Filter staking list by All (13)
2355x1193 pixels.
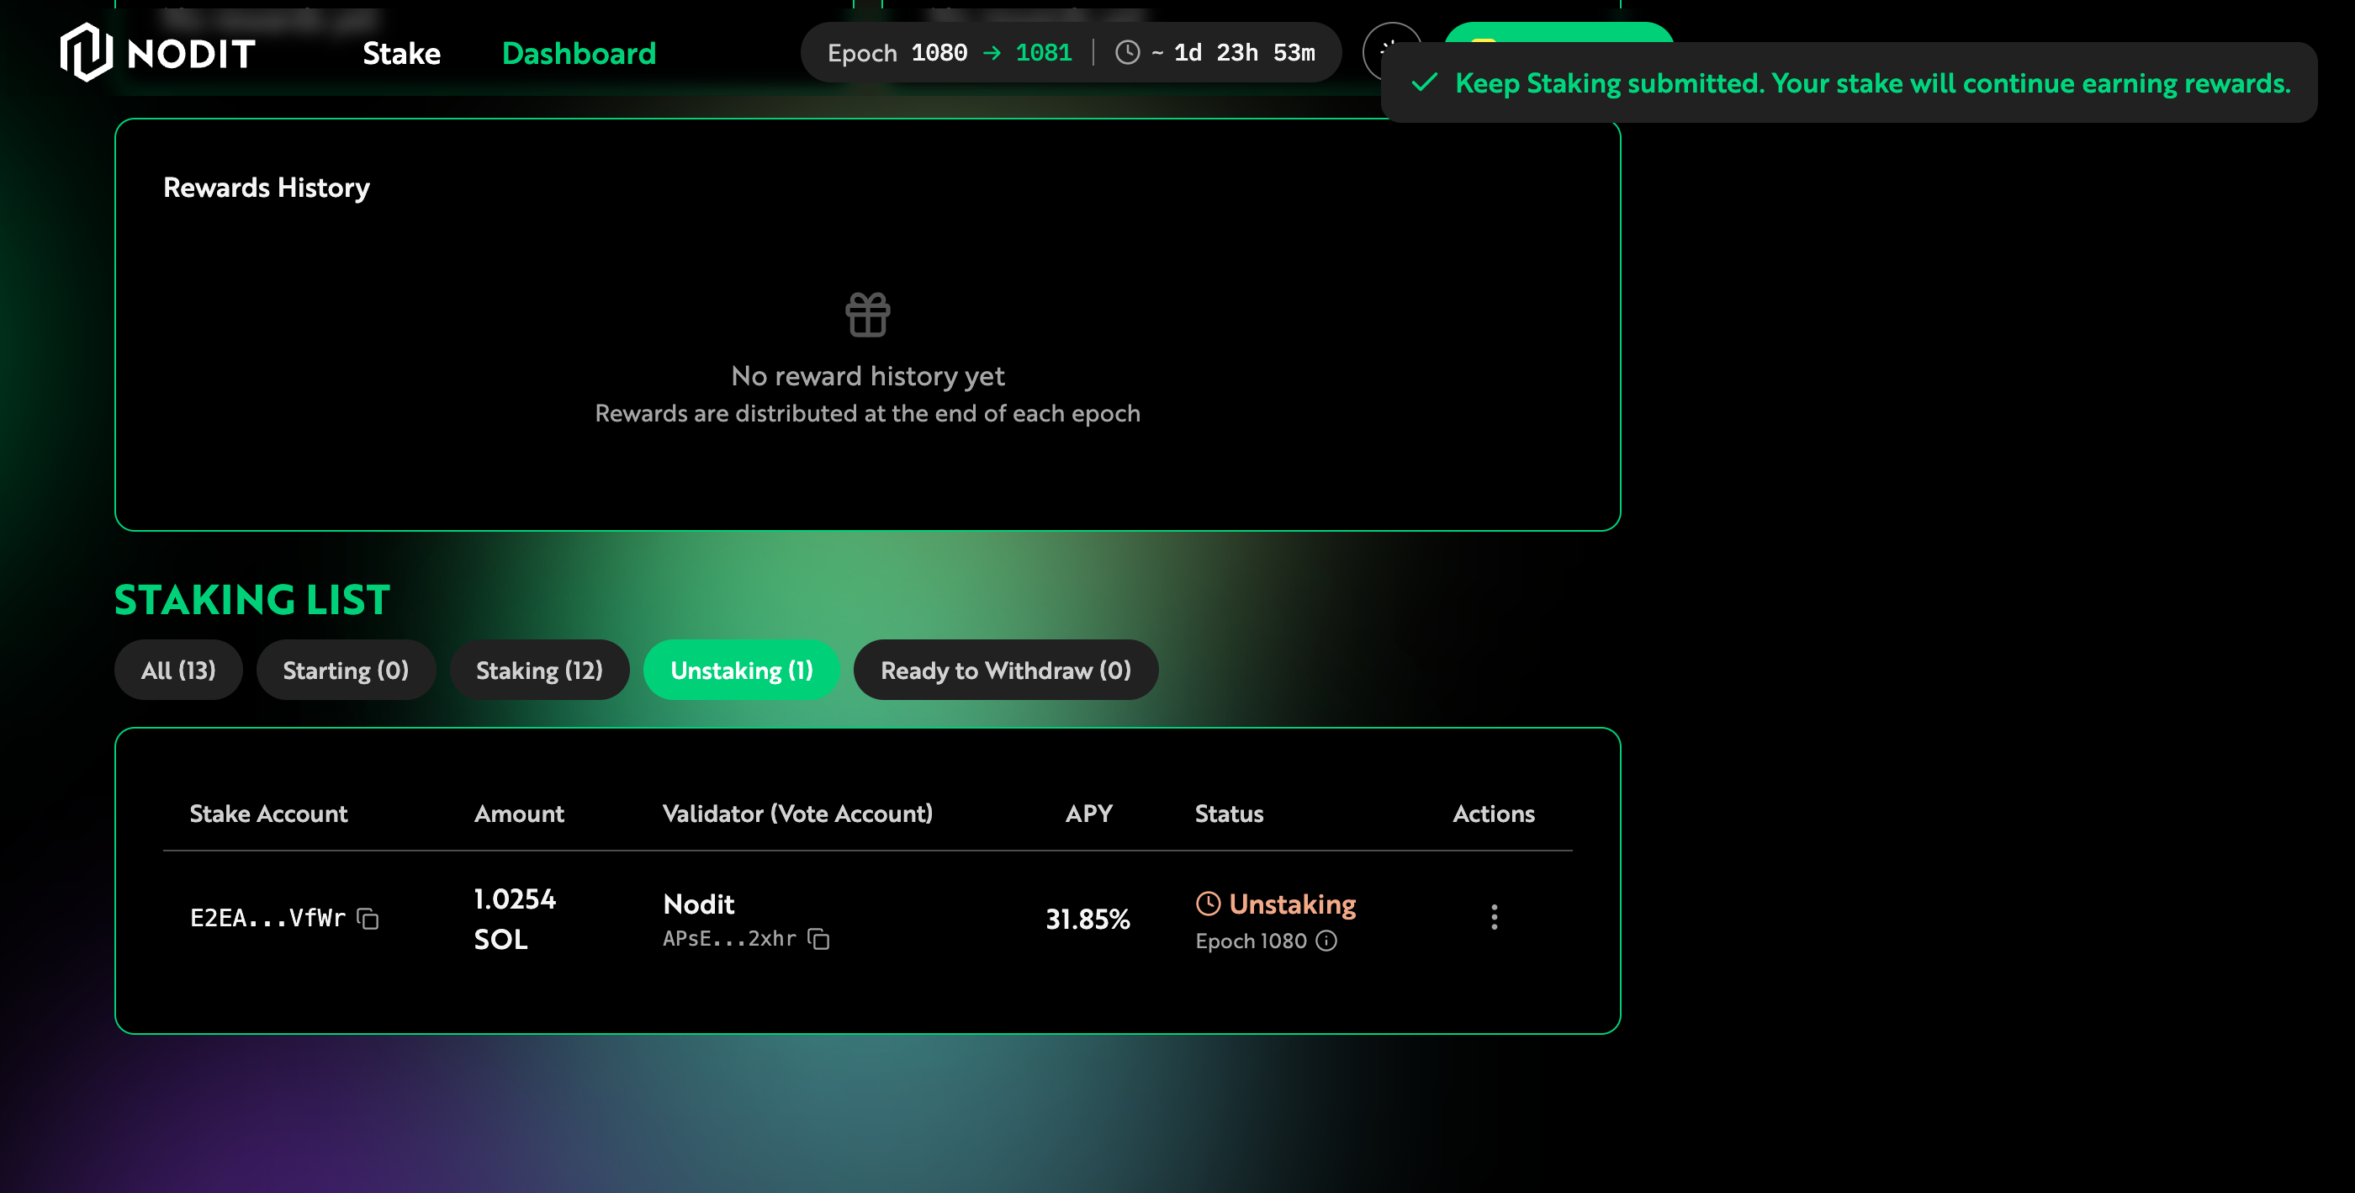tap(178, 670)
